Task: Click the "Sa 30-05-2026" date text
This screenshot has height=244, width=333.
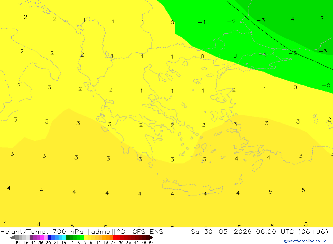Action: point(221,231)
